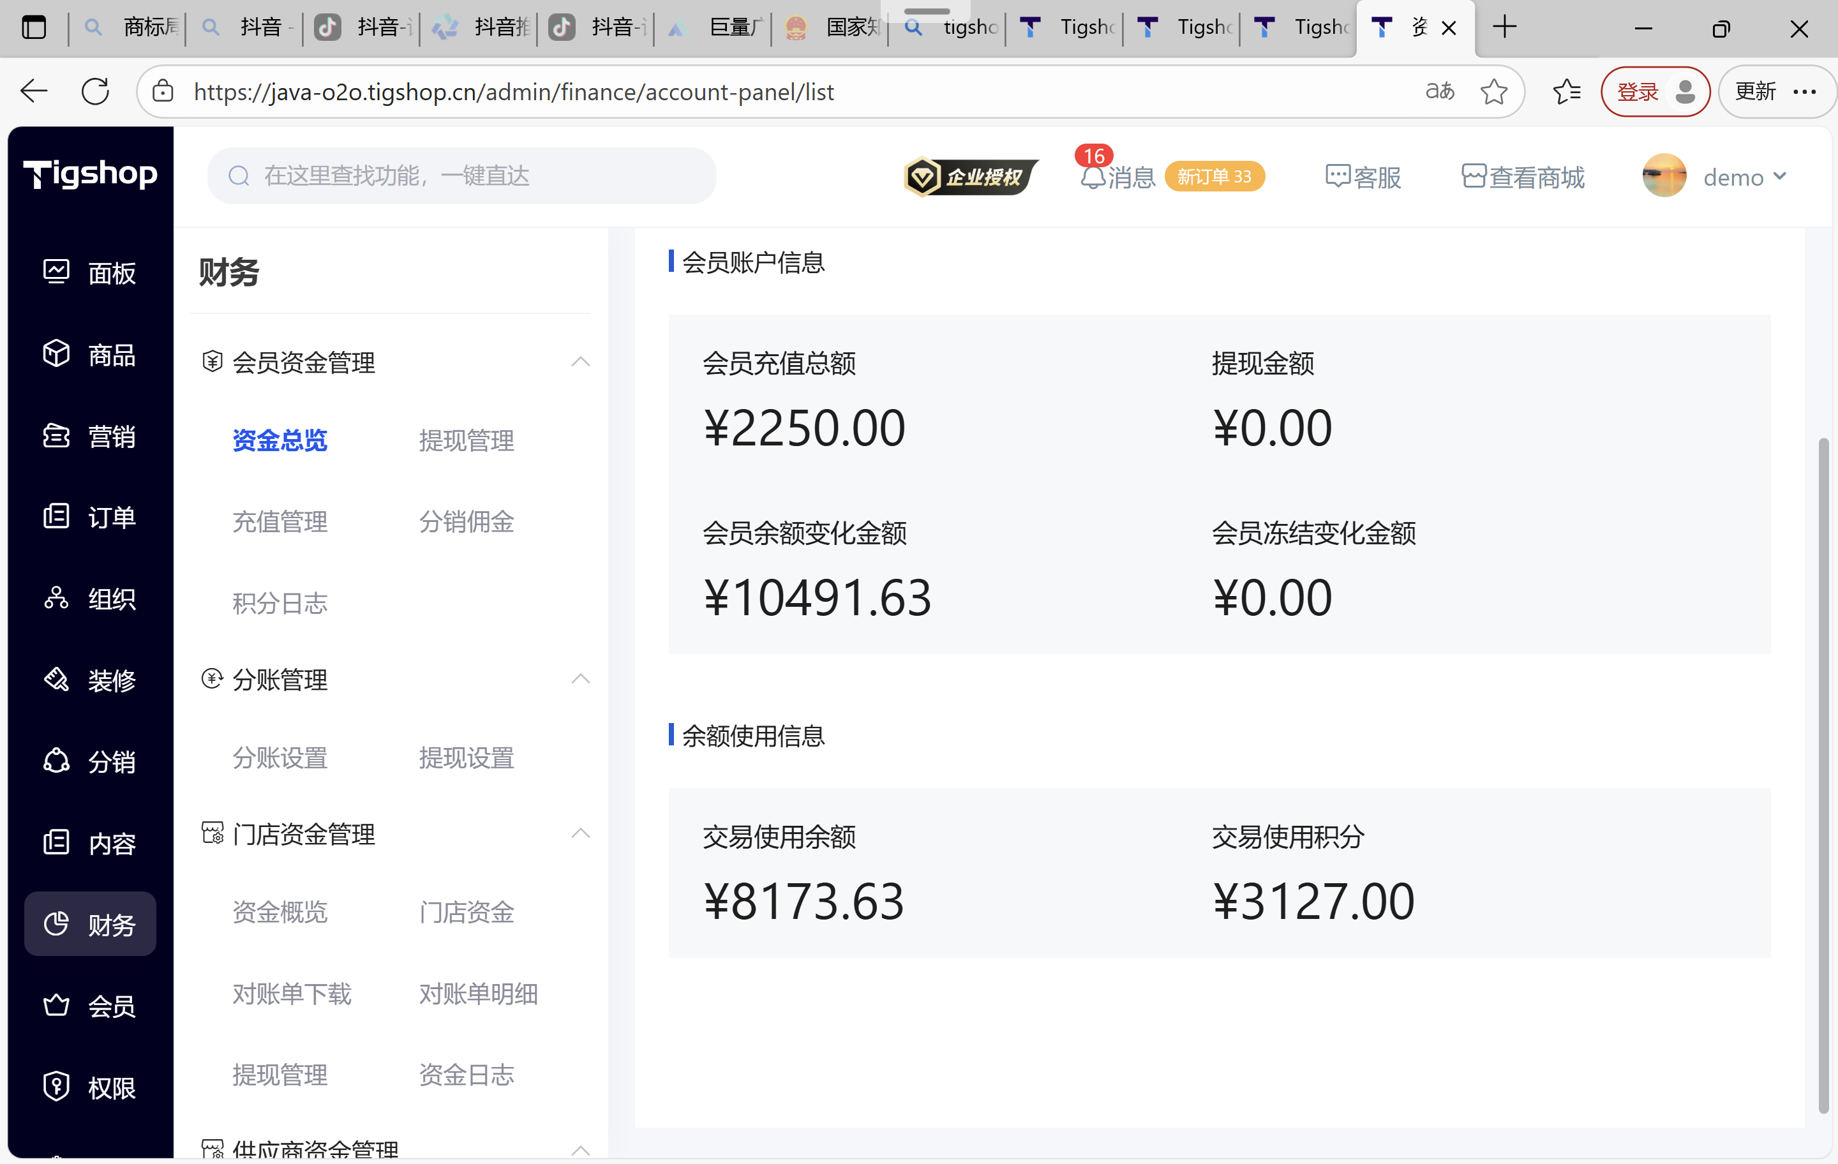The image size is (1838, 1164).
Task: Select the 营销 marketing sidebar icon
Action: pyautogui.click(x=57, y=436)
